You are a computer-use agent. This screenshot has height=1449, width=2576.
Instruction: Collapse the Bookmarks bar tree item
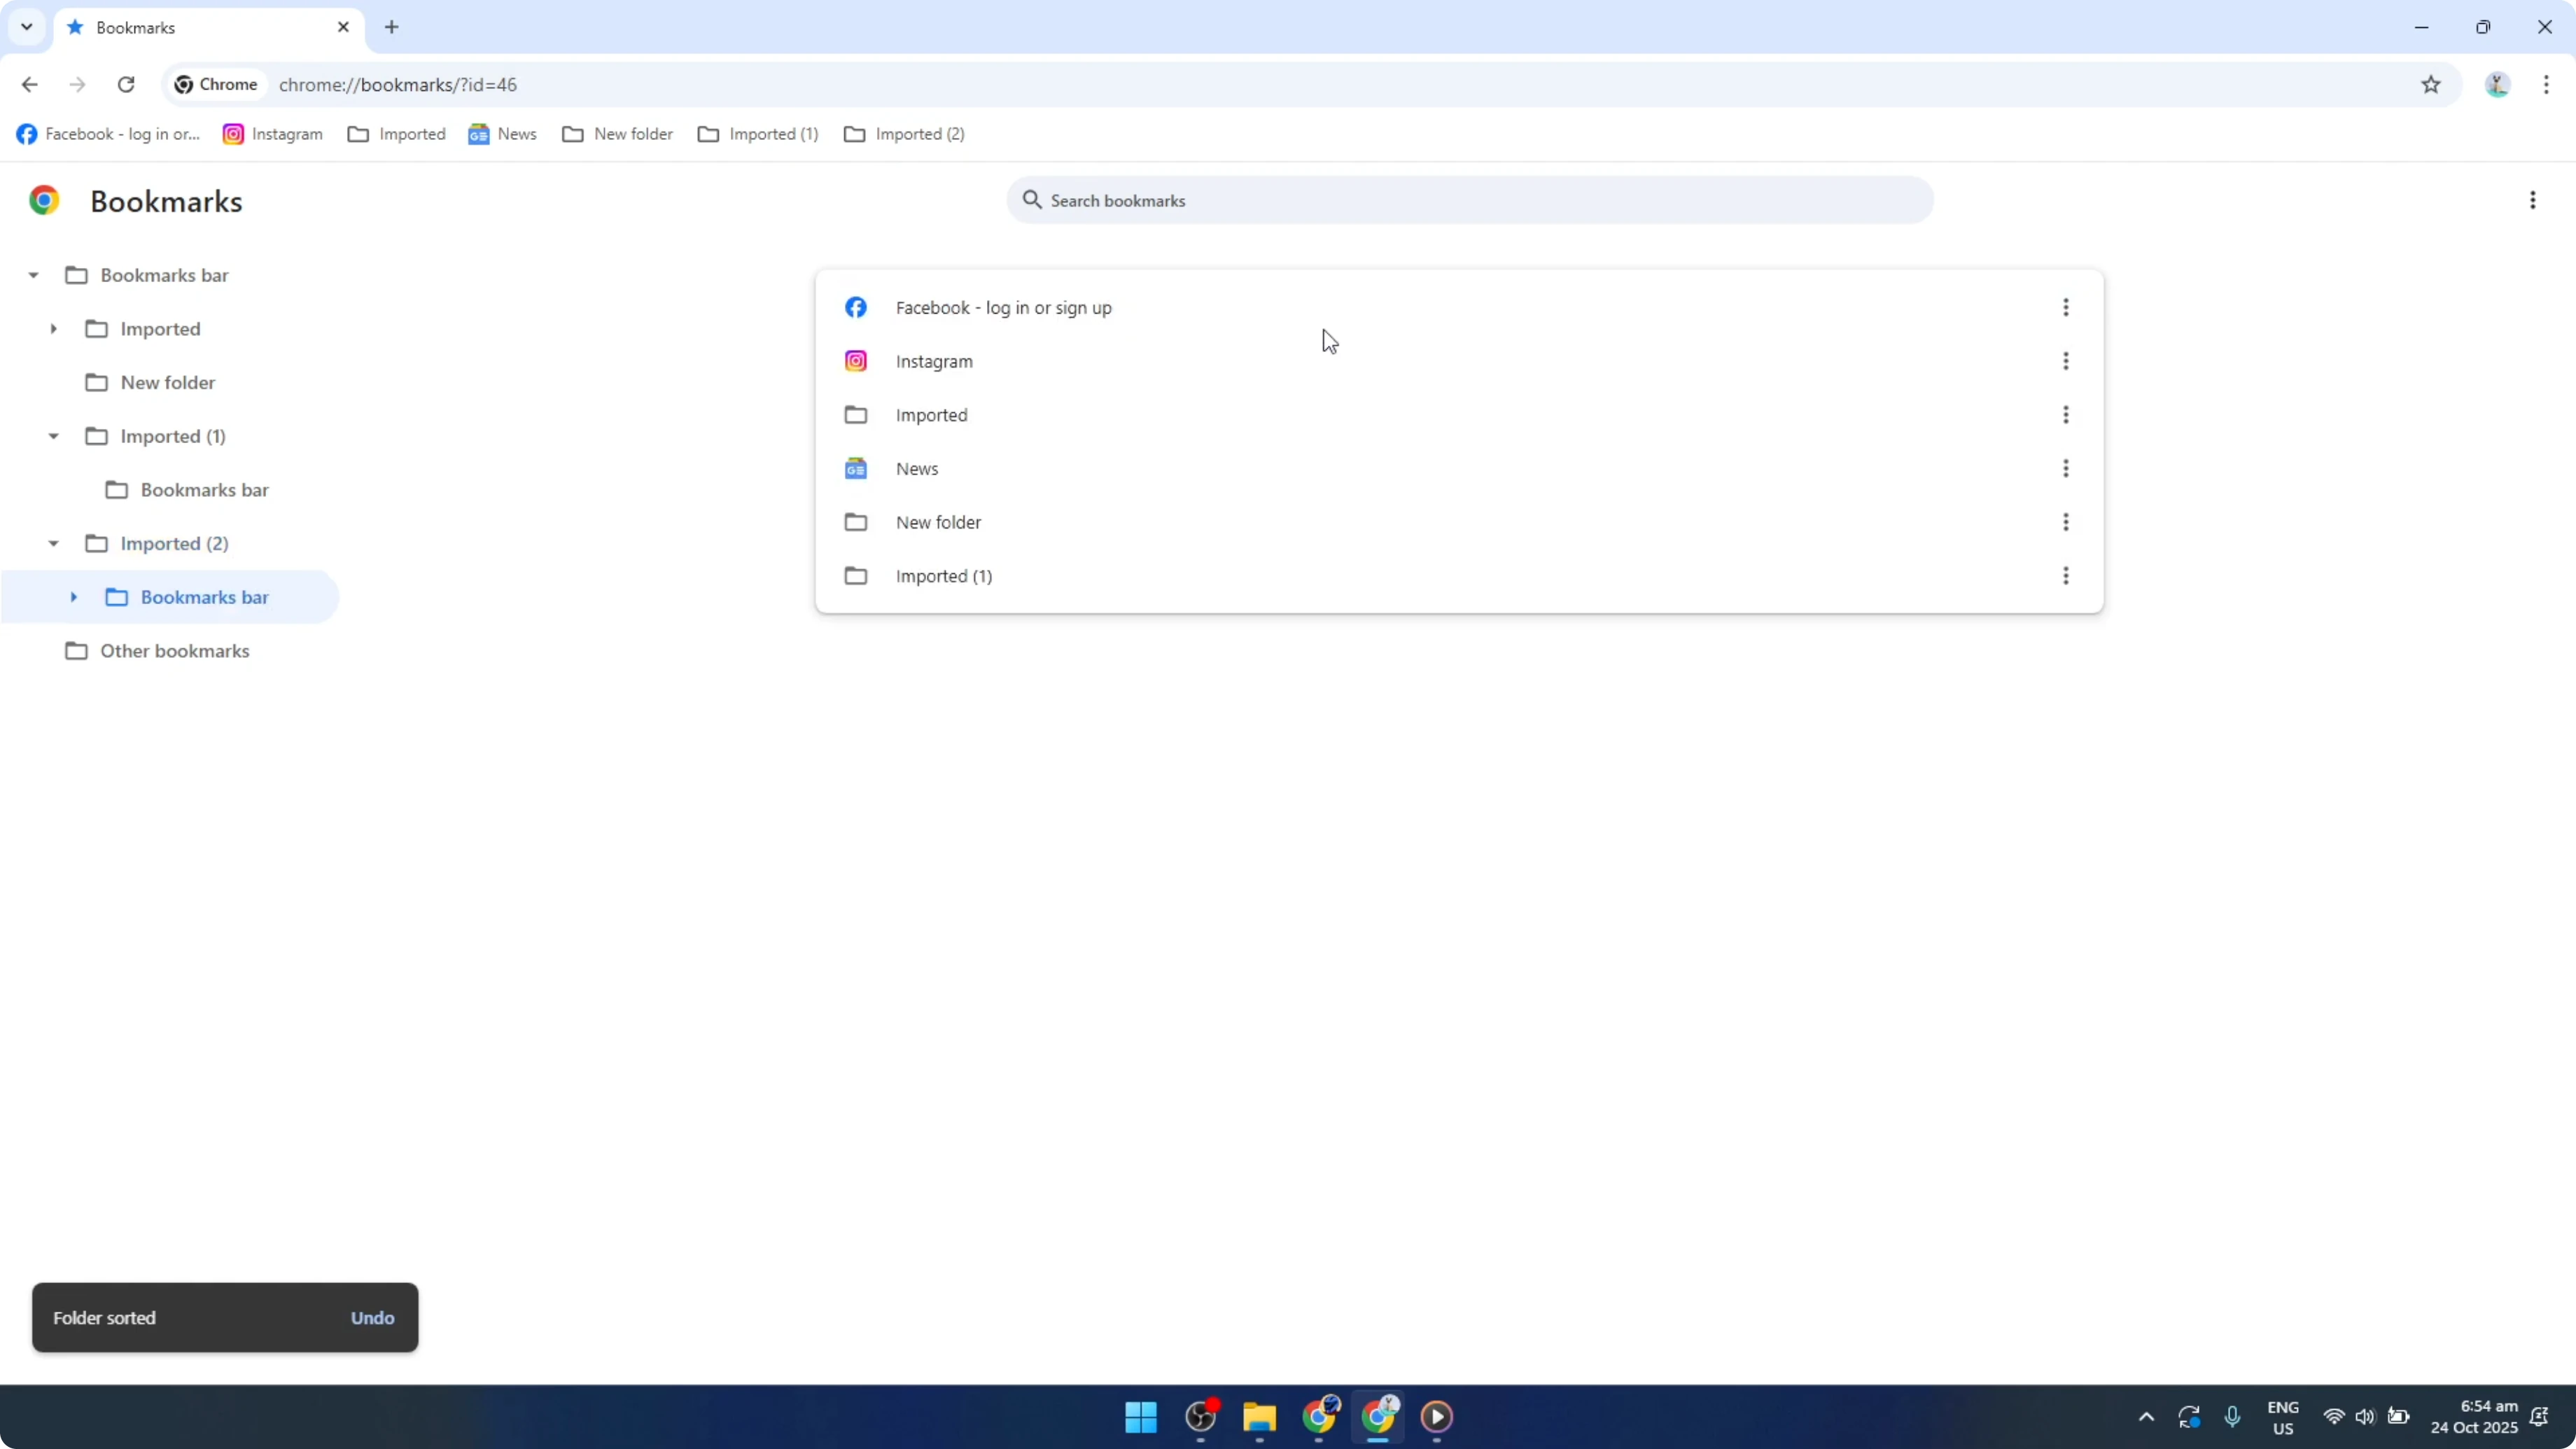tap(33, 274)
